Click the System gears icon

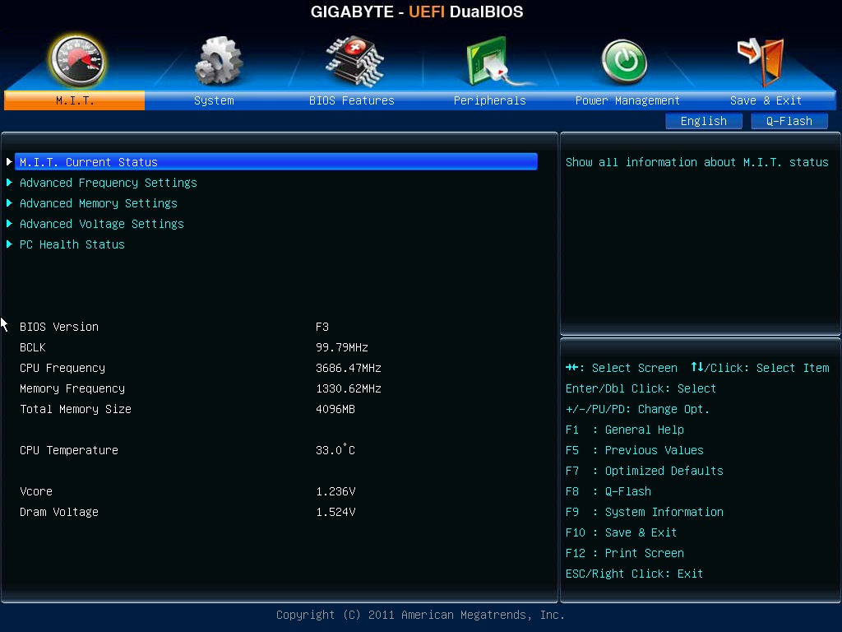pos(219,61)
